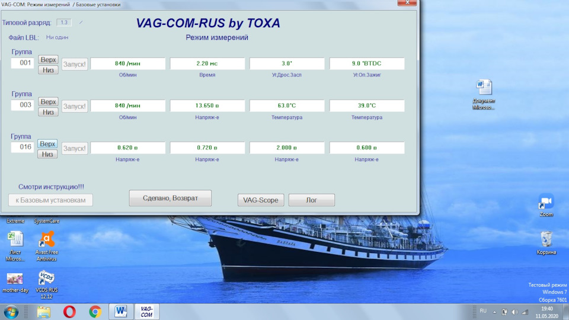The width and height of the screenshot is (569, 320).
Task: Click Низ button for group 003
Action: 48,112
